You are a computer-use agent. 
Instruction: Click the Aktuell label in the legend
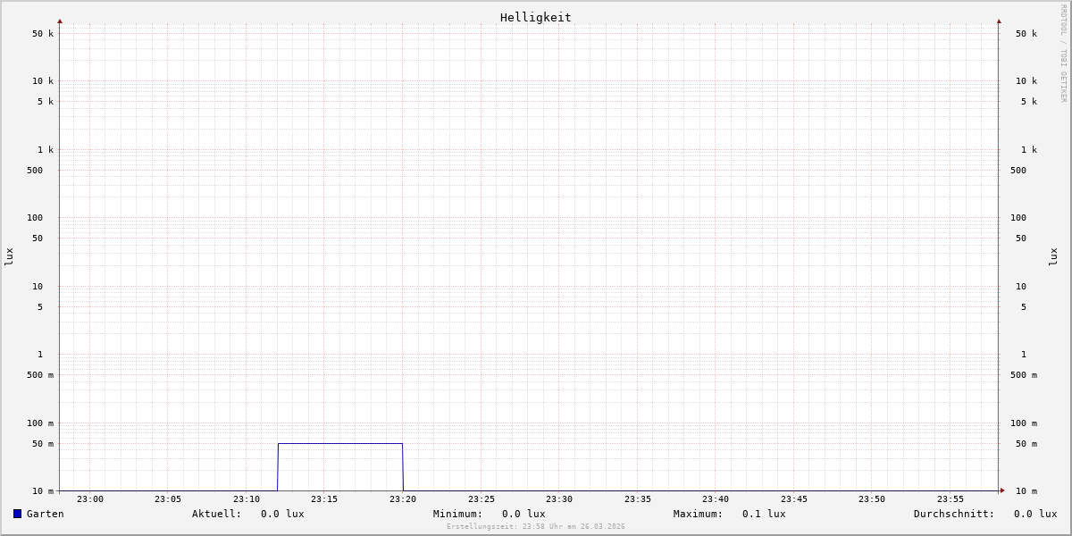point(216,514)
